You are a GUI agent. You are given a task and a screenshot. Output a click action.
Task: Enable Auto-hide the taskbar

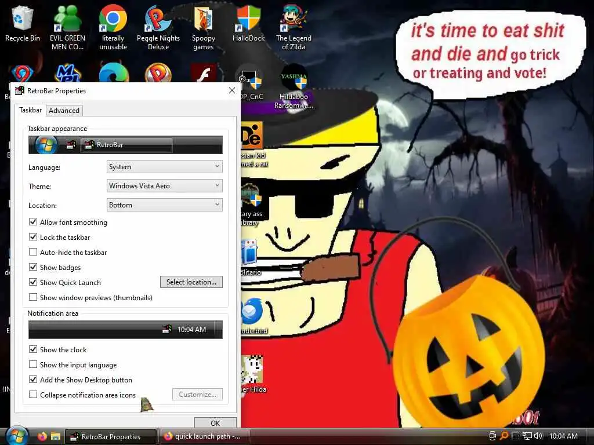pos(33,252)
